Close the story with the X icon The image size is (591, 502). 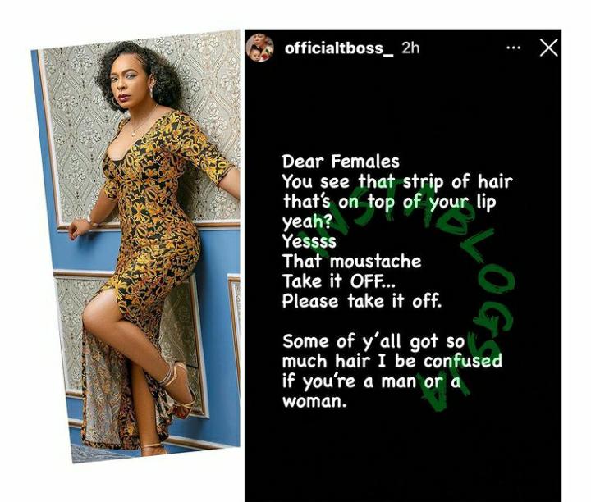(548, 48)
